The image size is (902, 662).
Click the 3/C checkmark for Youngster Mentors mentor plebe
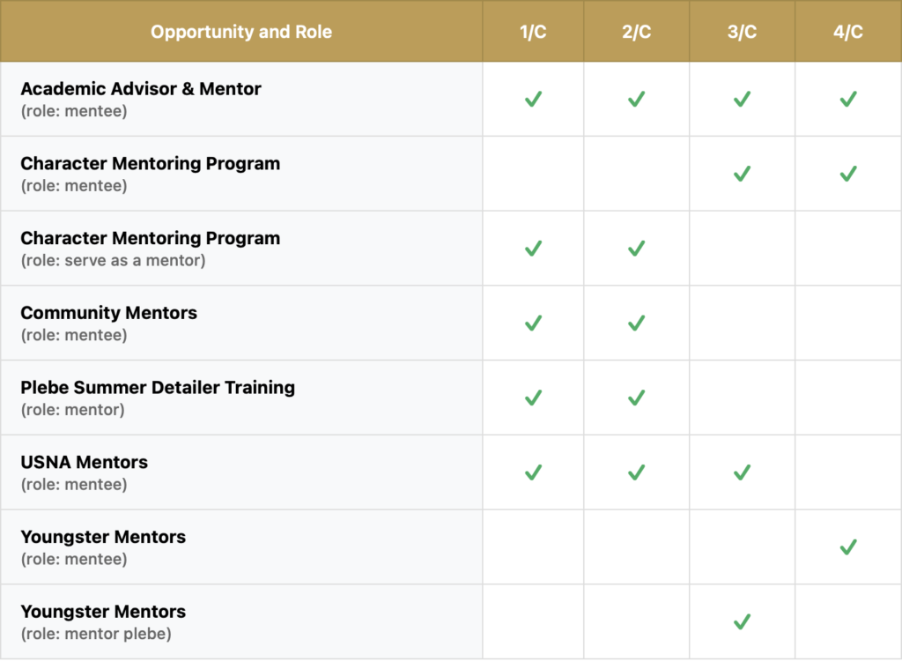(x=742, y=622)
